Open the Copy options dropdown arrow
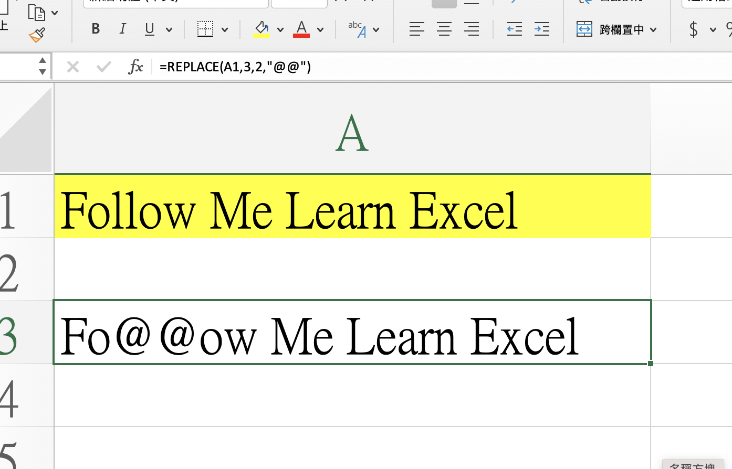 (x=55, y=13)
